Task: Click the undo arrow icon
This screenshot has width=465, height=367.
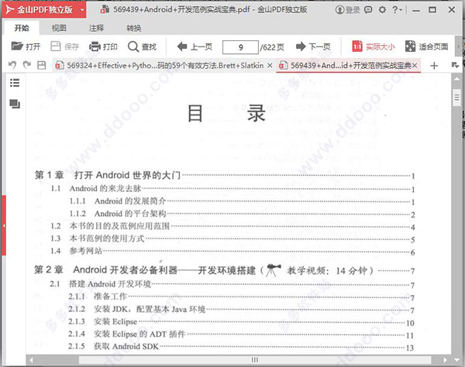Action: pos(12,65)
